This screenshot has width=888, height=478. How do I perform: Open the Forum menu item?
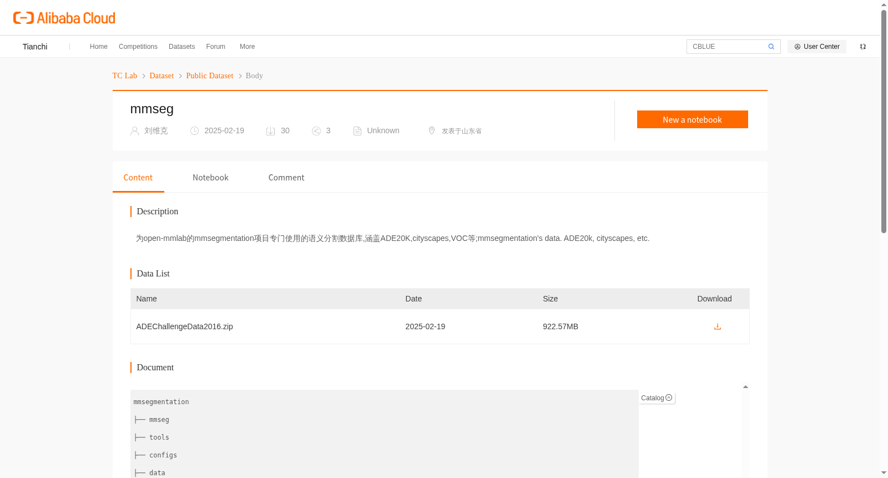pos(216,47)
